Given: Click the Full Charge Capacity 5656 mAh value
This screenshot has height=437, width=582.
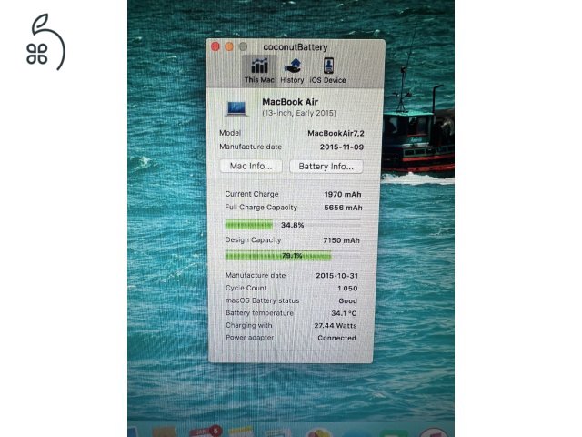Looking at the screenshot, I should (343, 208).
